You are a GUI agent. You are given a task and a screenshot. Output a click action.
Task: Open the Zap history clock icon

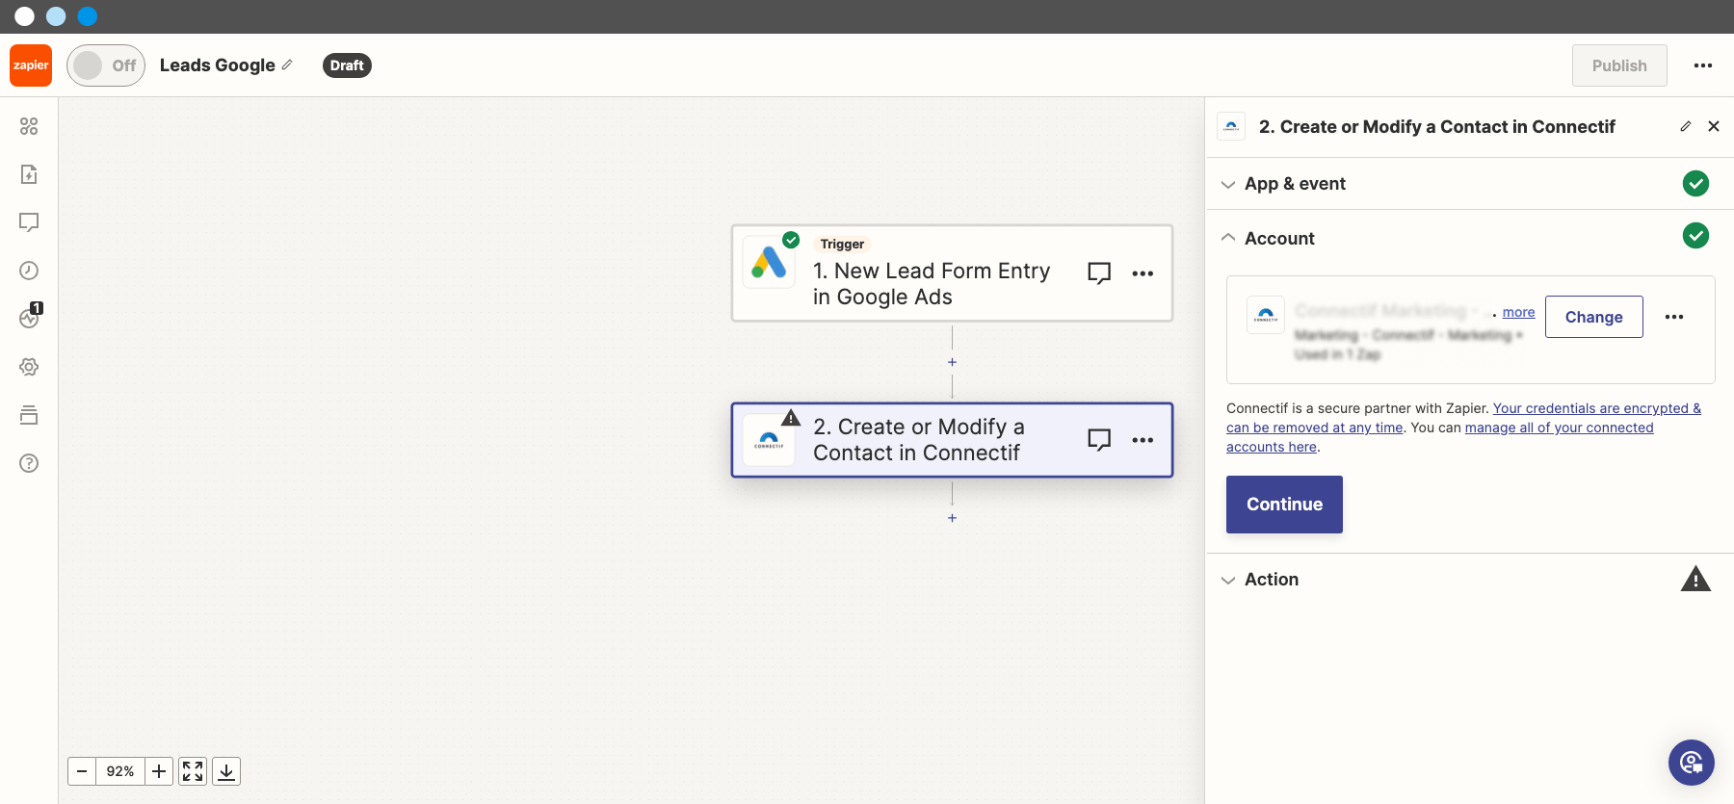click(x=29, y=271)
